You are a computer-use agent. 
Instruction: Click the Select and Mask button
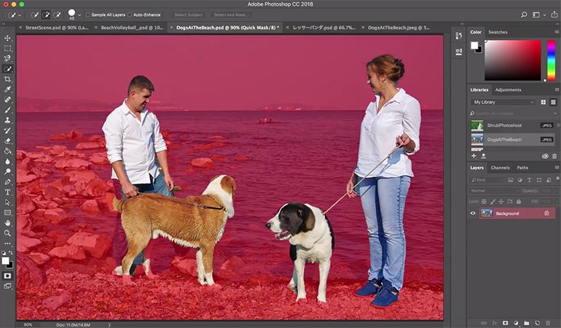(x=231, y=15)
